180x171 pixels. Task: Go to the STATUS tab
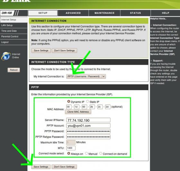[135, 13]
